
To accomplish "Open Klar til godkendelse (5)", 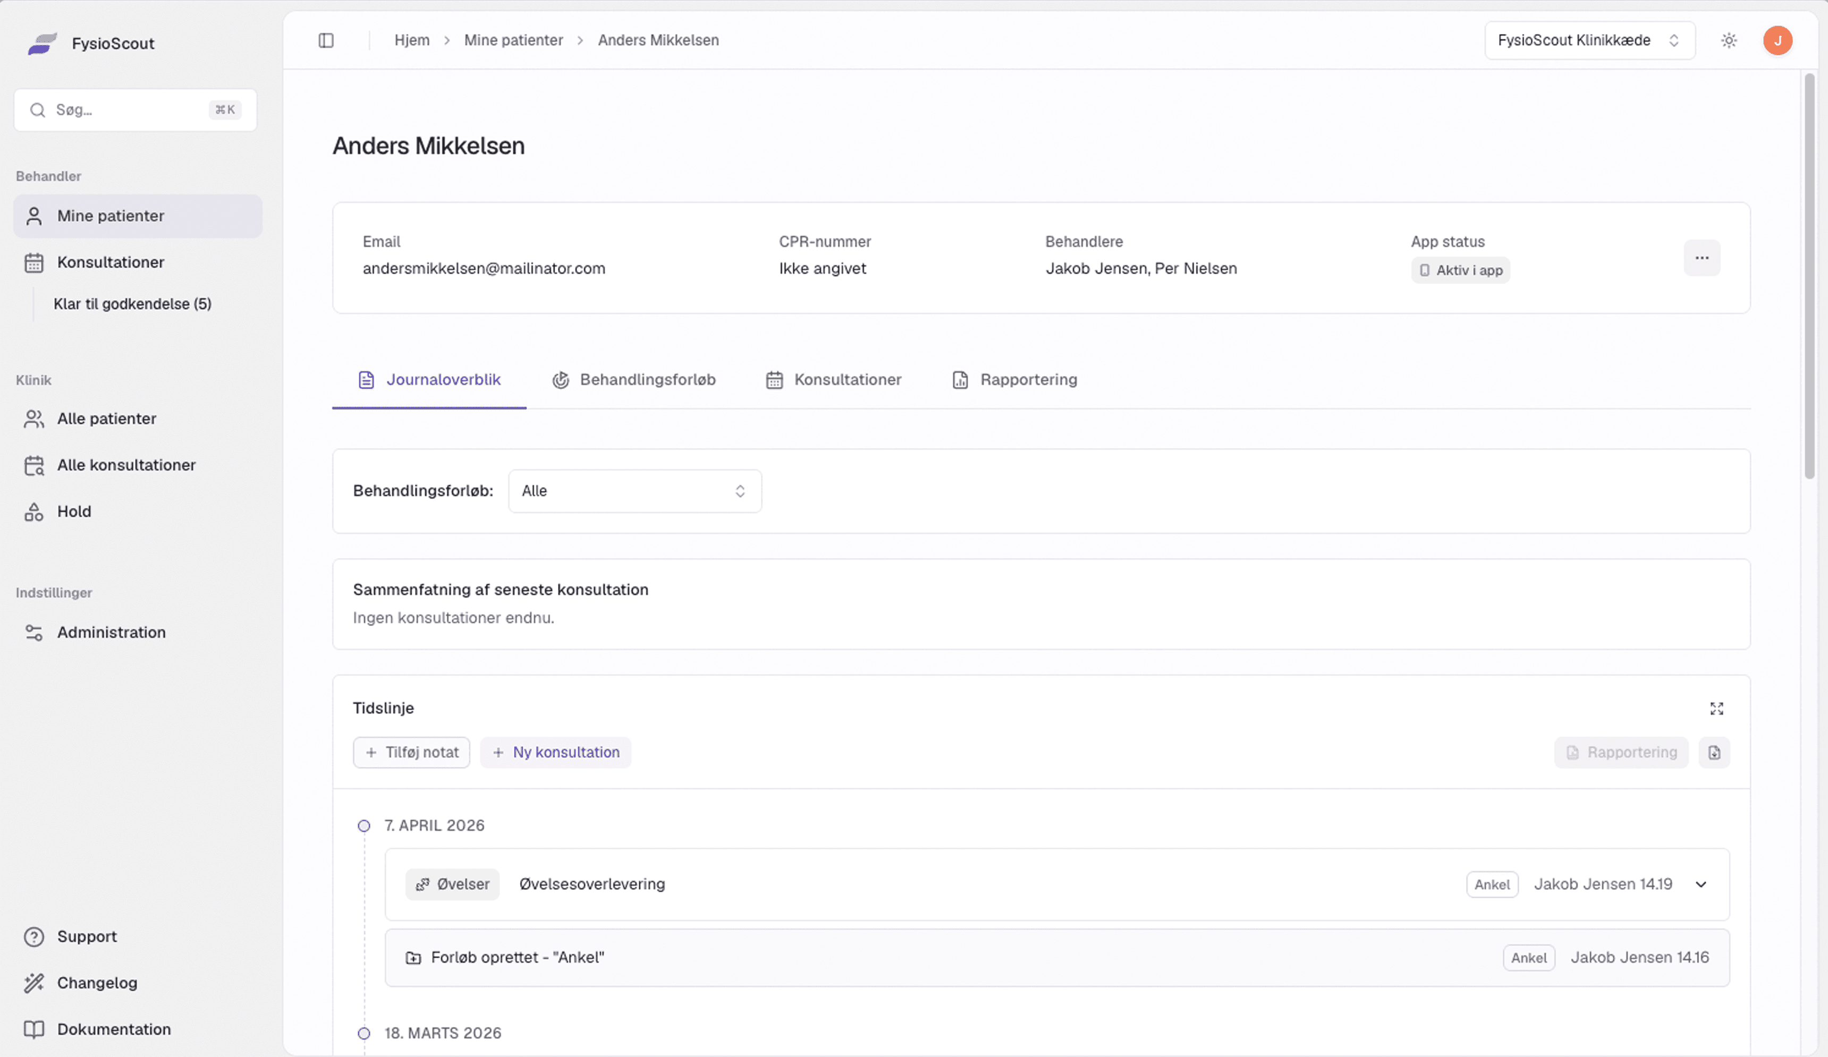I will click(x=133, y=304).
